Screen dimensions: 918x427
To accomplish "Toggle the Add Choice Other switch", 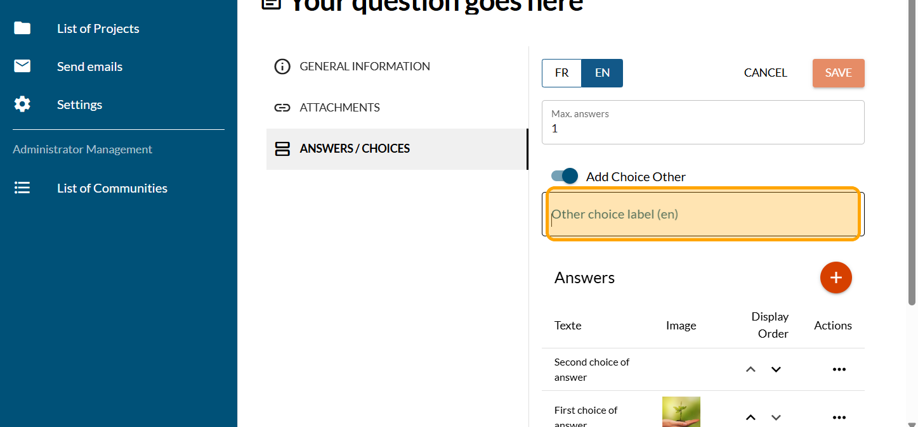I will pyautogui.click(x=565, y=176).
